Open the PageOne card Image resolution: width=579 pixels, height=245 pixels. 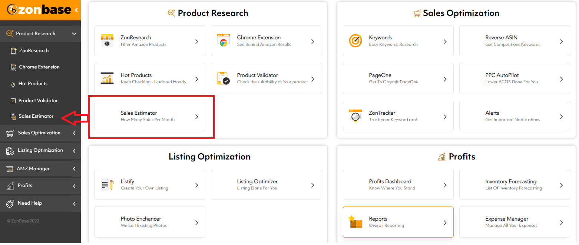pos(398,78)
